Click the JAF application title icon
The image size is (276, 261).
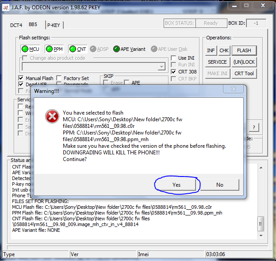[x=6, y=8]
